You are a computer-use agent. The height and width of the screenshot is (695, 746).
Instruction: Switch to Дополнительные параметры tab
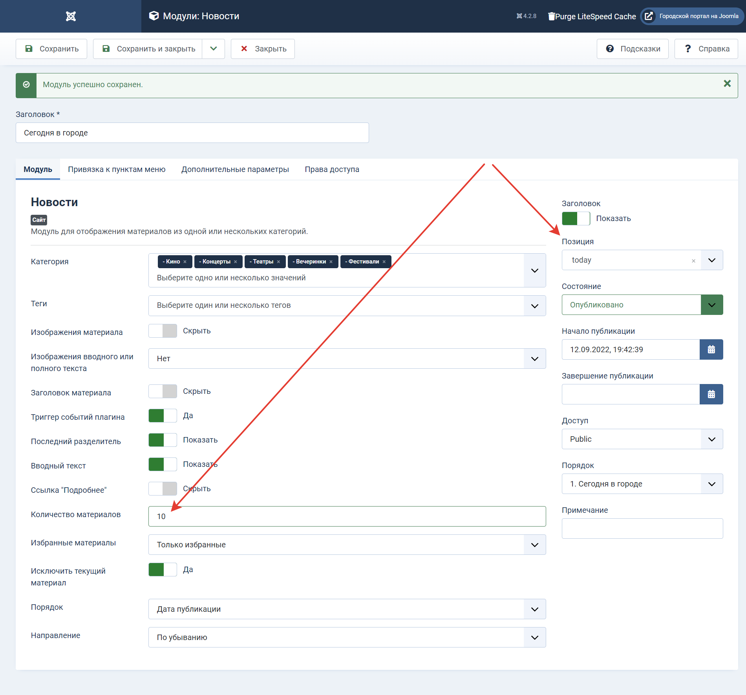pos(235,169)
